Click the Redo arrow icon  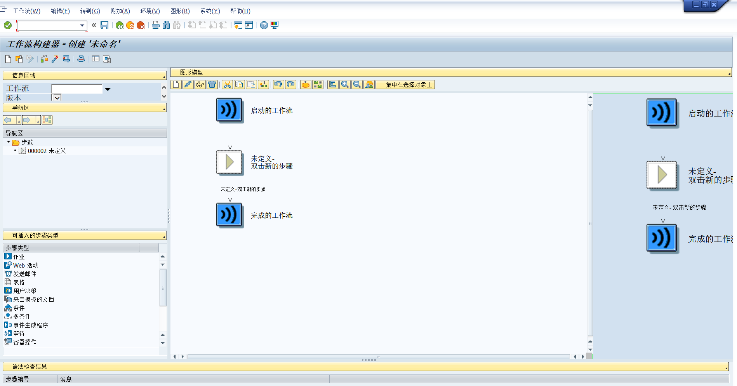(x=290, y=85)
